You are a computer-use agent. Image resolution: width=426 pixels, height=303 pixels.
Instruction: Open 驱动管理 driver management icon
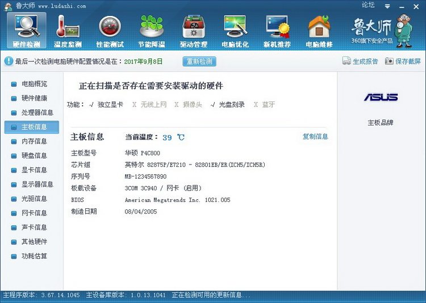click(194, 31)
